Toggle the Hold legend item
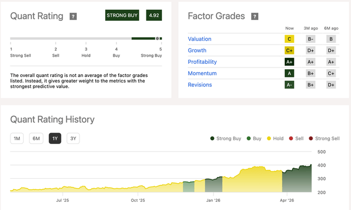Screen dimensions: 351x210 click(x=275, y=139)
